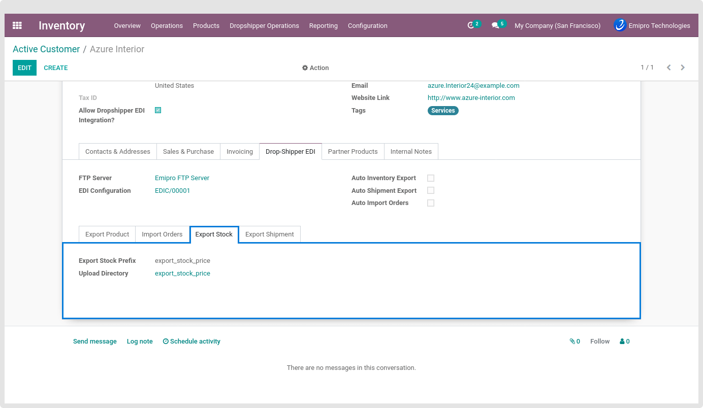Screen dimensions: 703x408
Task: Open the conversations chat bubble icon
Action: (495, 25)
